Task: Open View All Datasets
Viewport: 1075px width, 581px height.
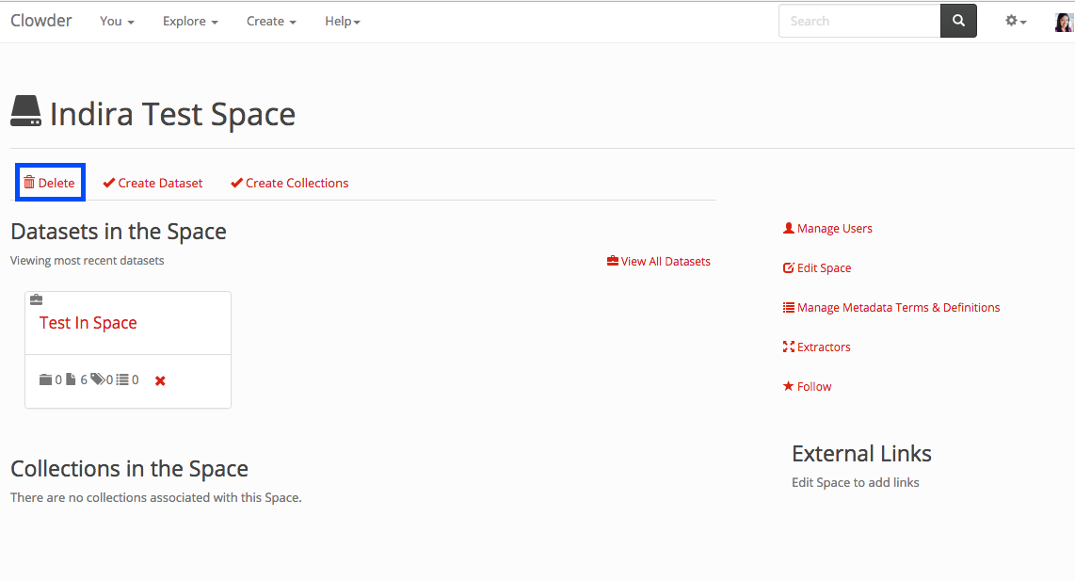Action: (x=659, y=261)
